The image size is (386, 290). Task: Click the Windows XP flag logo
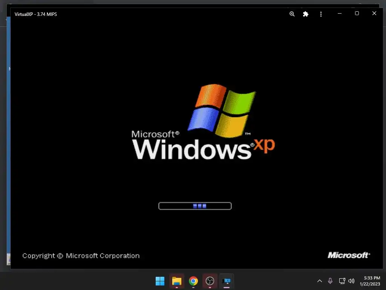tap(222, 111)
